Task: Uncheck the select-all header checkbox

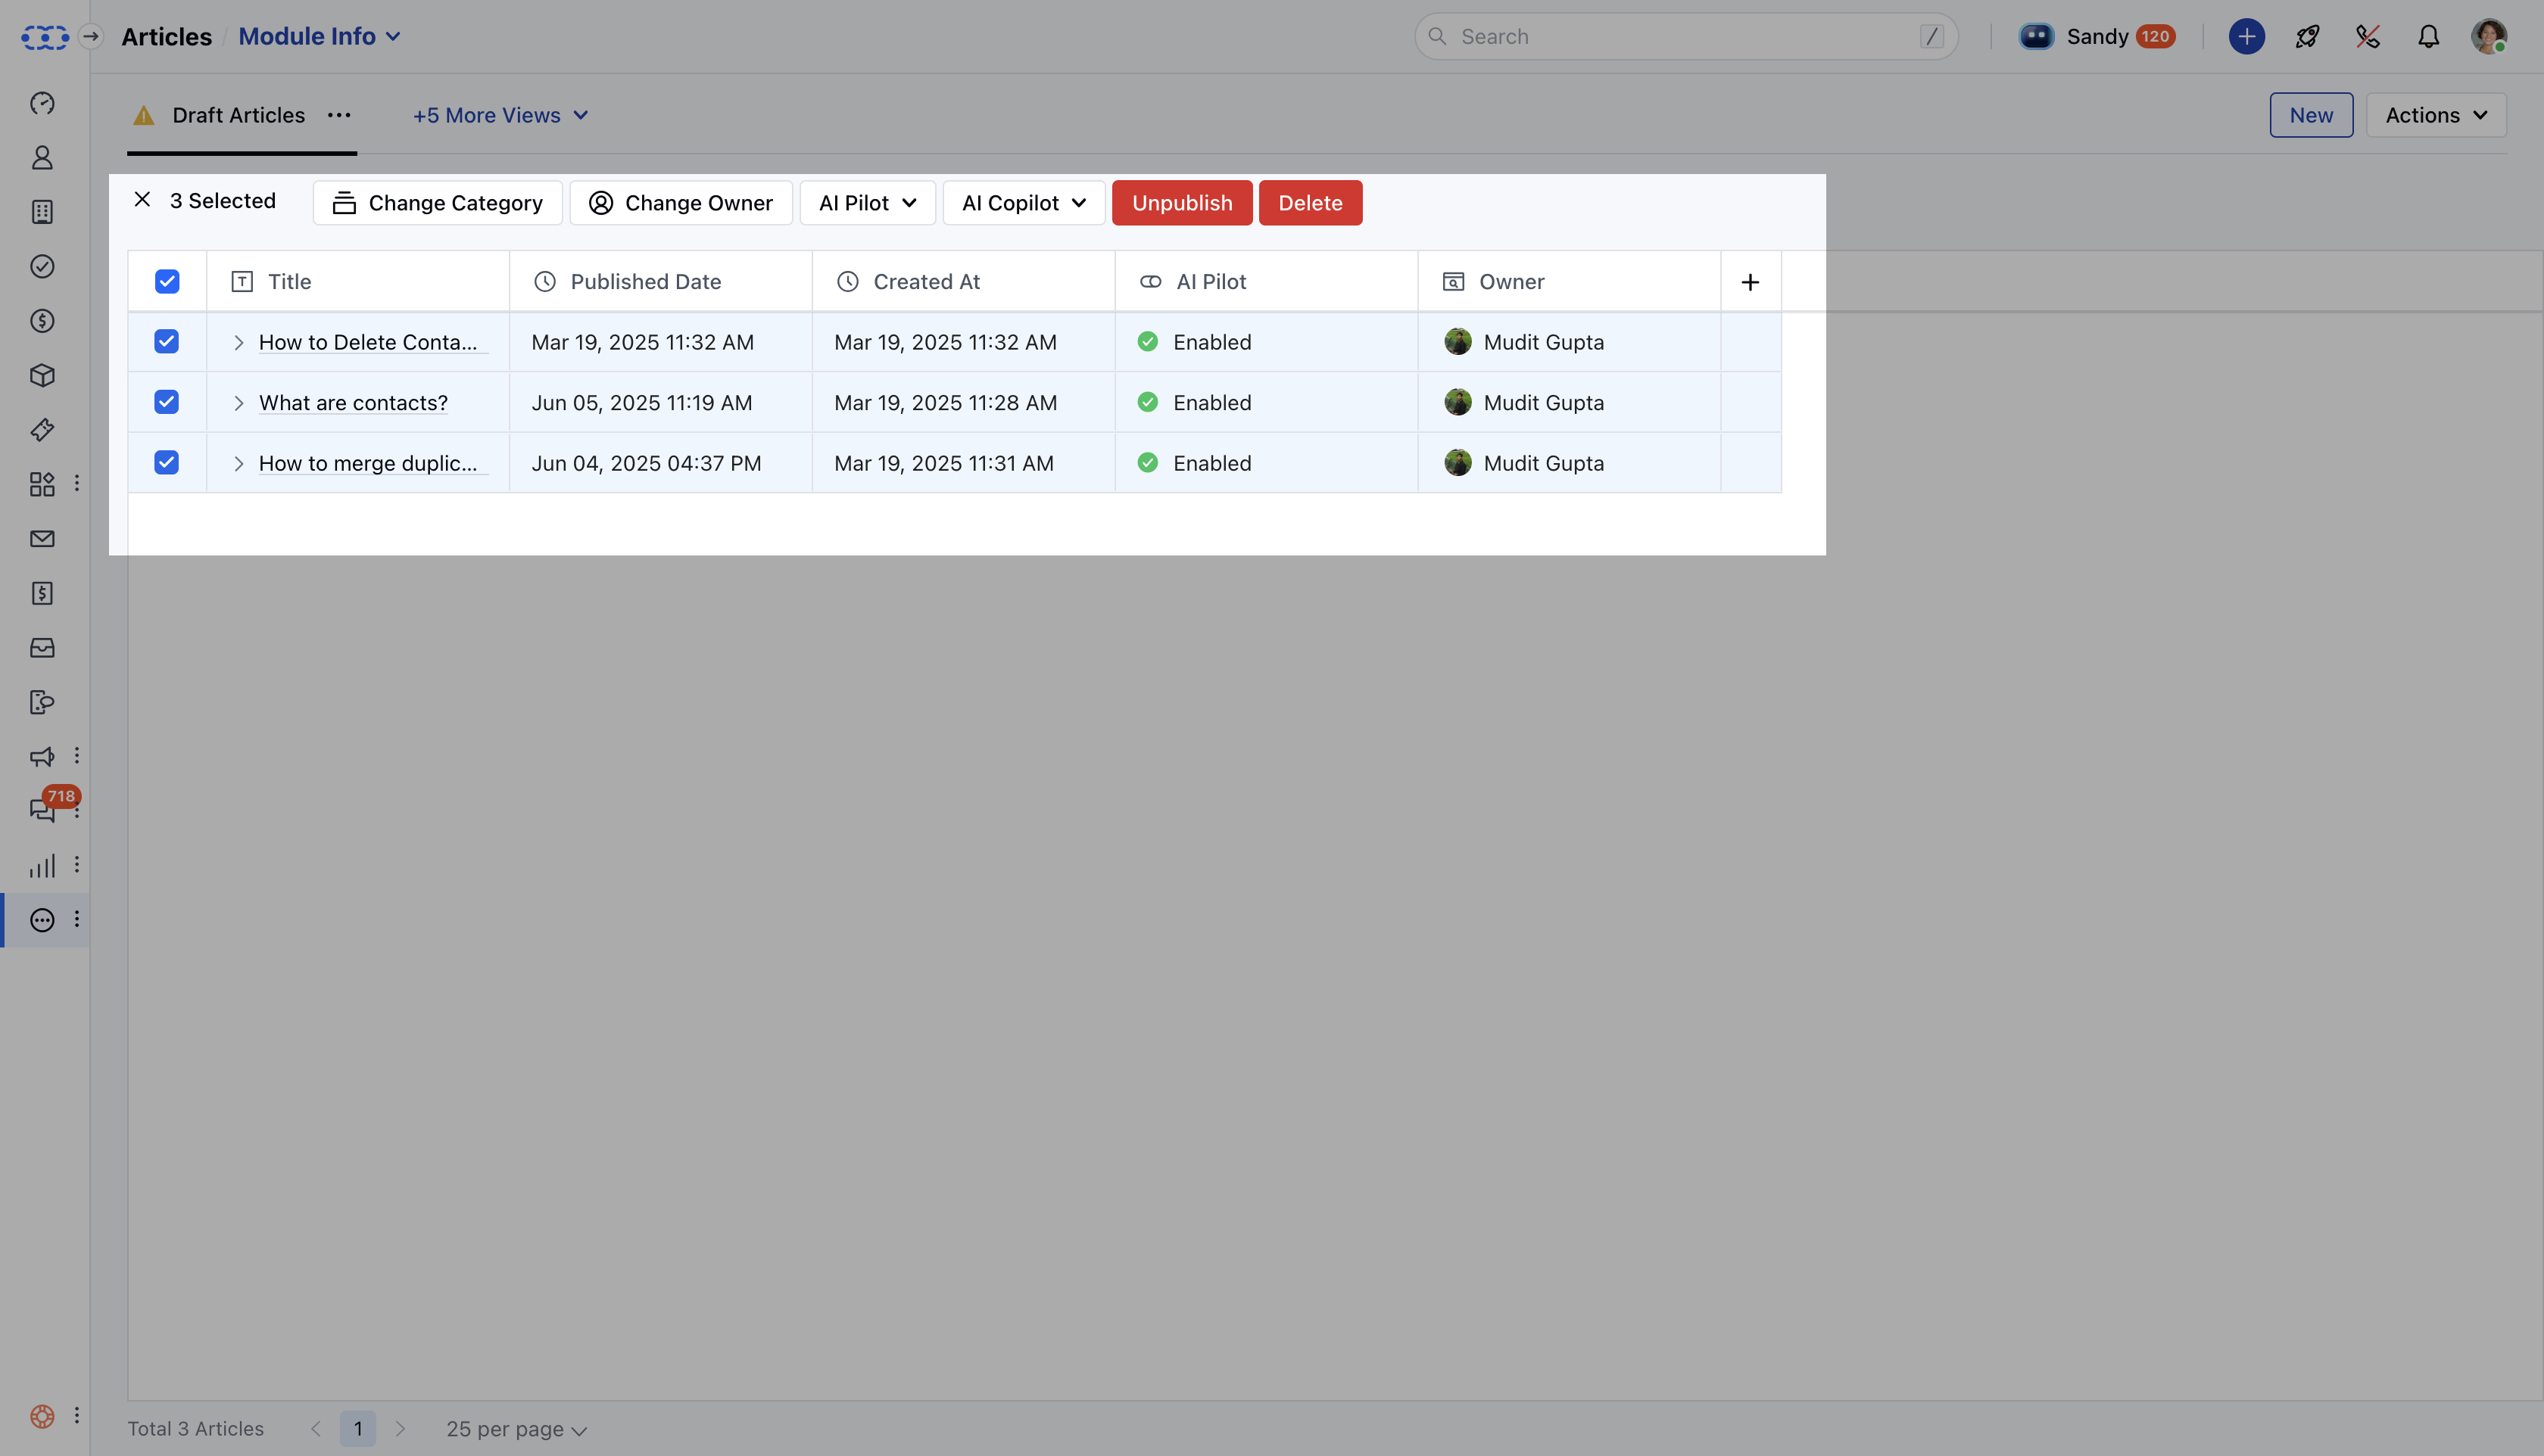Action: (x=167, y=282)
